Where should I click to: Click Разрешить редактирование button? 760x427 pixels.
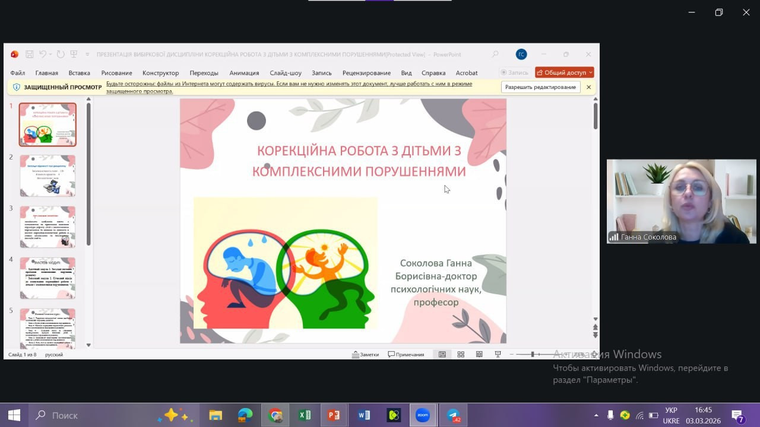click(x=540, y=87)
